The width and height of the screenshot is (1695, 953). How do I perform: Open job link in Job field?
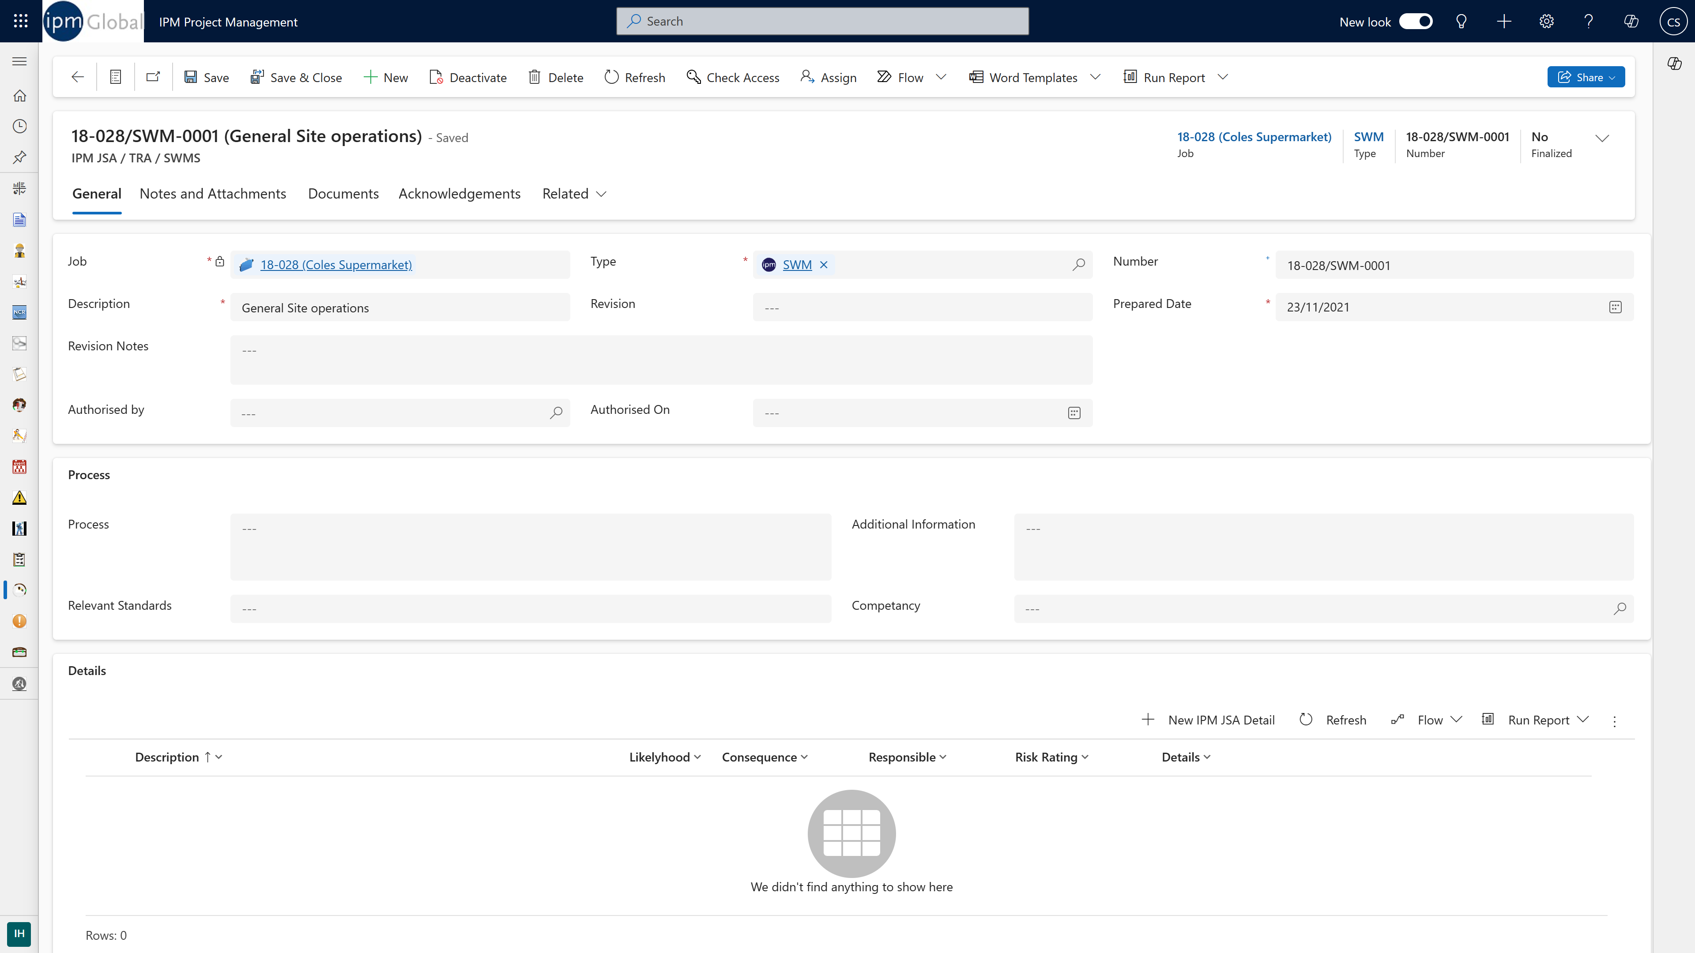335,264
